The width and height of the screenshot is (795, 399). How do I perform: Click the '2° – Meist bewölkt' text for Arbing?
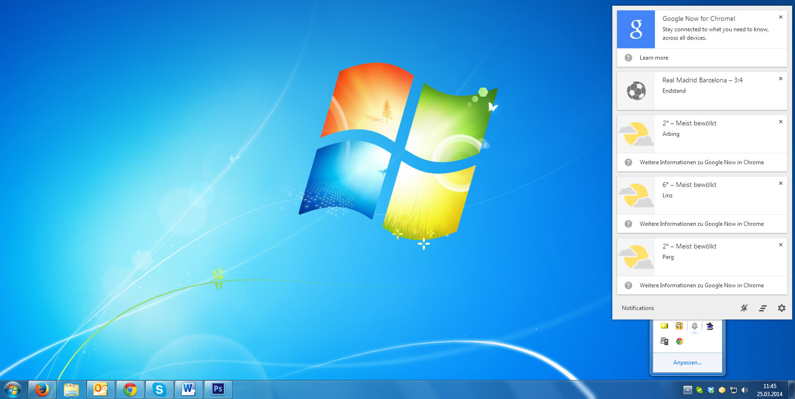689,124
